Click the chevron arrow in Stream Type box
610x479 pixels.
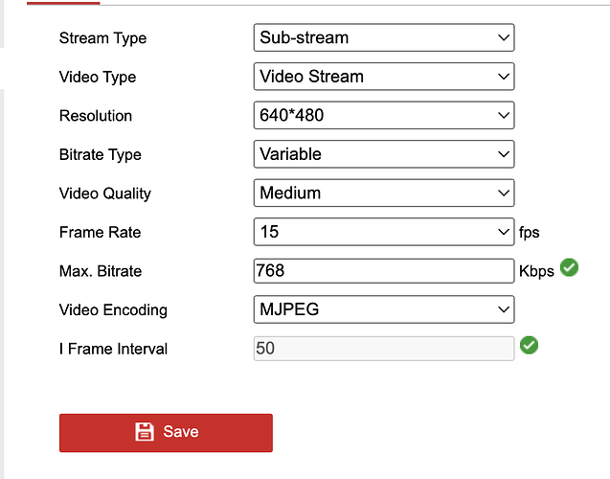click(x=504, y=37)
